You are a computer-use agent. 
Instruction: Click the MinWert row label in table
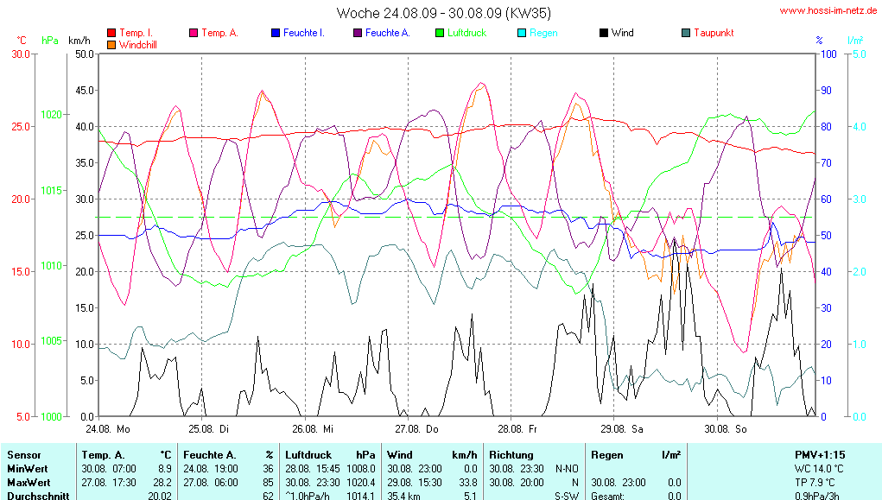29,468
